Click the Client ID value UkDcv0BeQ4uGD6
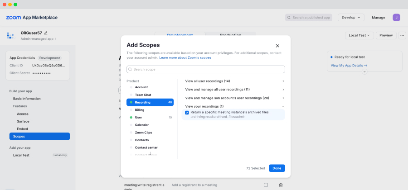Image resolution: width=408 pixels, height=190 pixels. [49, 66]
